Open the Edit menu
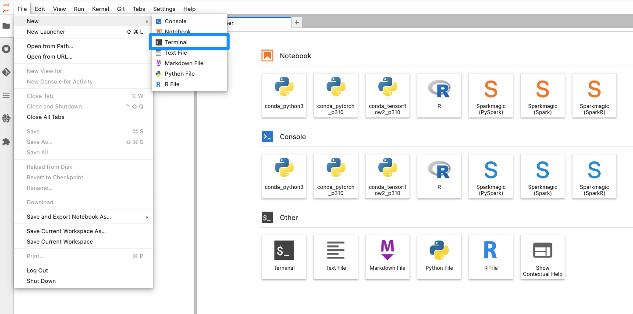Image resolution: width=633 pixels, height=314 pixels. pyautogui.click(x=40, y=9)
